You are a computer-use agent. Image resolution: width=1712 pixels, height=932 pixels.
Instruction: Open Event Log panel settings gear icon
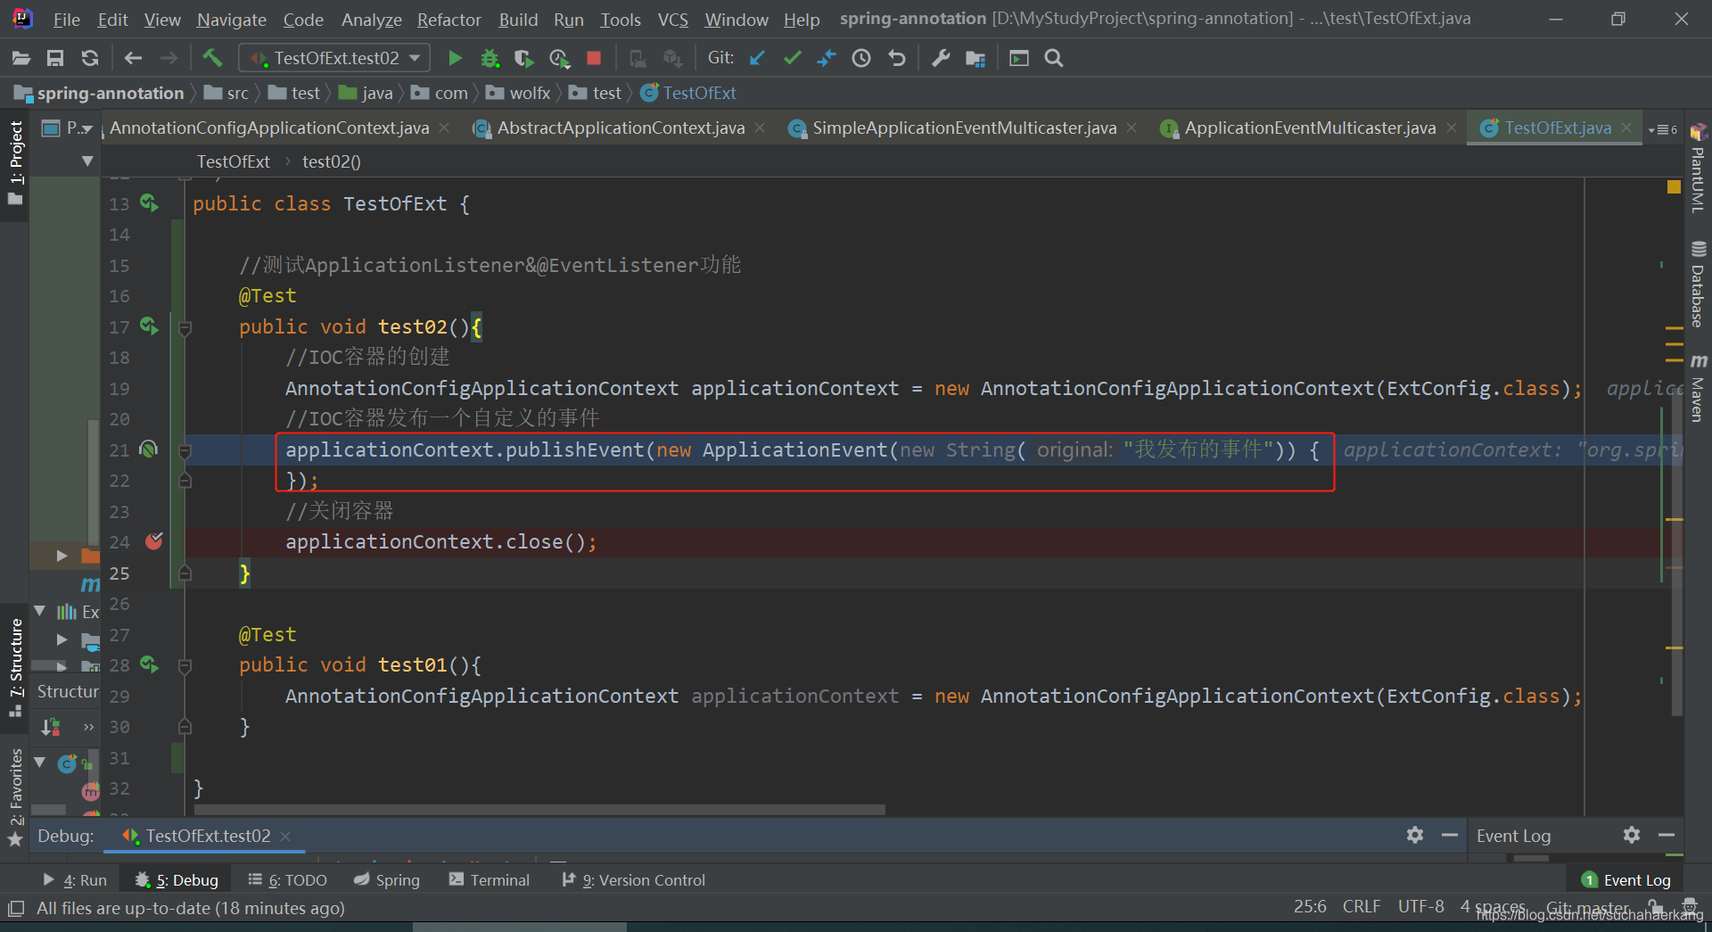pos(1632,835)
